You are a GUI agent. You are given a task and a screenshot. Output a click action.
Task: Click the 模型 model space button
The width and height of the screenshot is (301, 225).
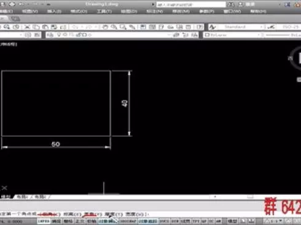point(233,221)
